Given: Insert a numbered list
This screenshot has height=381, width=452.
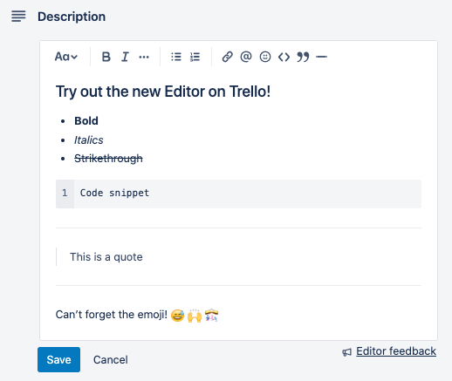Looking at the screenshot, I should point(195,57).
